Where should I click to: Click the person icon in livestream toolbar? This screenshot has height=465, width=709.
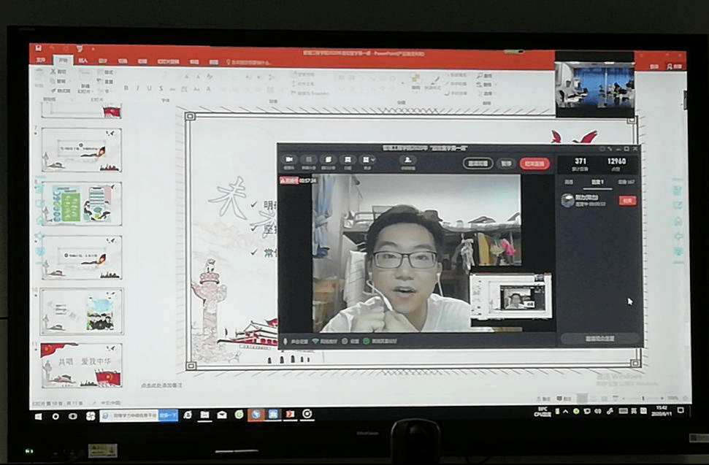point(408,161)
